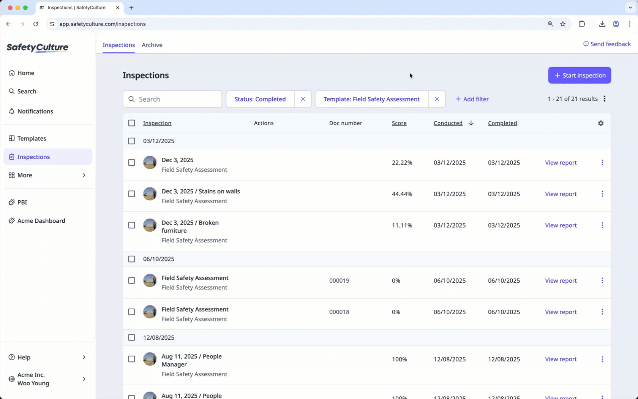Viewport: 638px width, 399px height.
Task: Open browser downloads icon
Action: pyautogui.click(x=602, y=24)
